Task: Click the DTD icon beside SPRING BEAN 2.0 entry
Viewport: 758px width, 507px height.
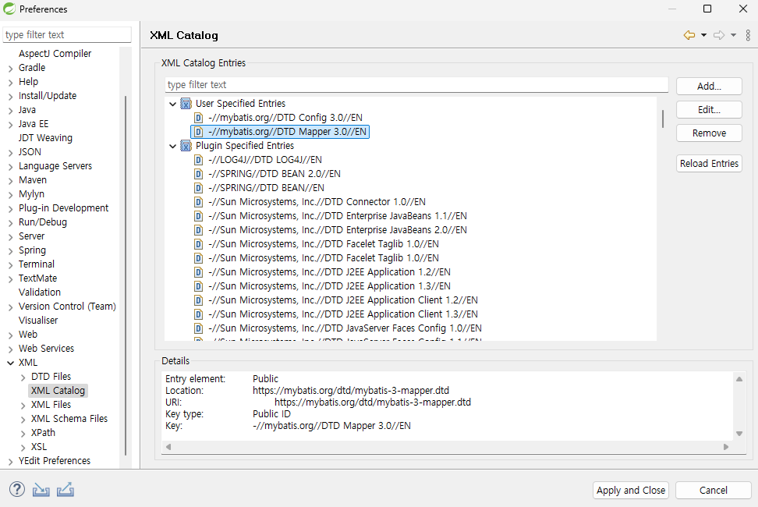Action: pos(198,173)
